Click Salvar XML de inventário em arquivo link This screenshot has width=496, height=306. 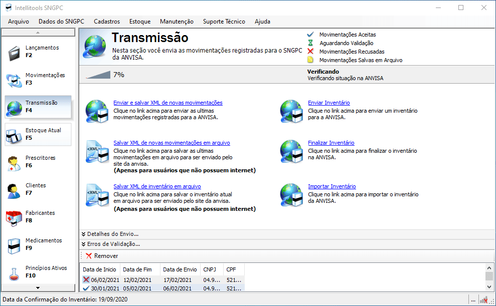[x=157, y=186]
